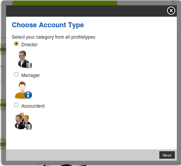Click the Accountent group of people icon

23,121
